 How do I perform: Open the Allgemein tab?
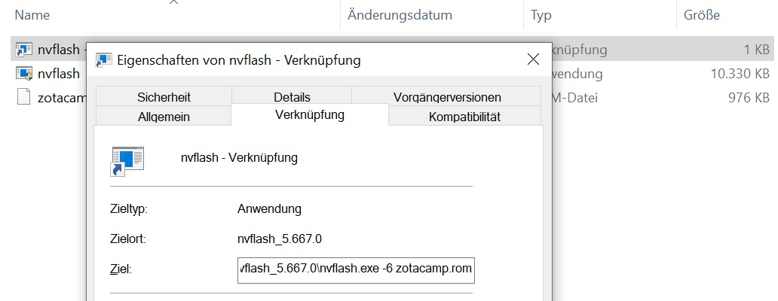pyautogui.click(x=164, y=117)
